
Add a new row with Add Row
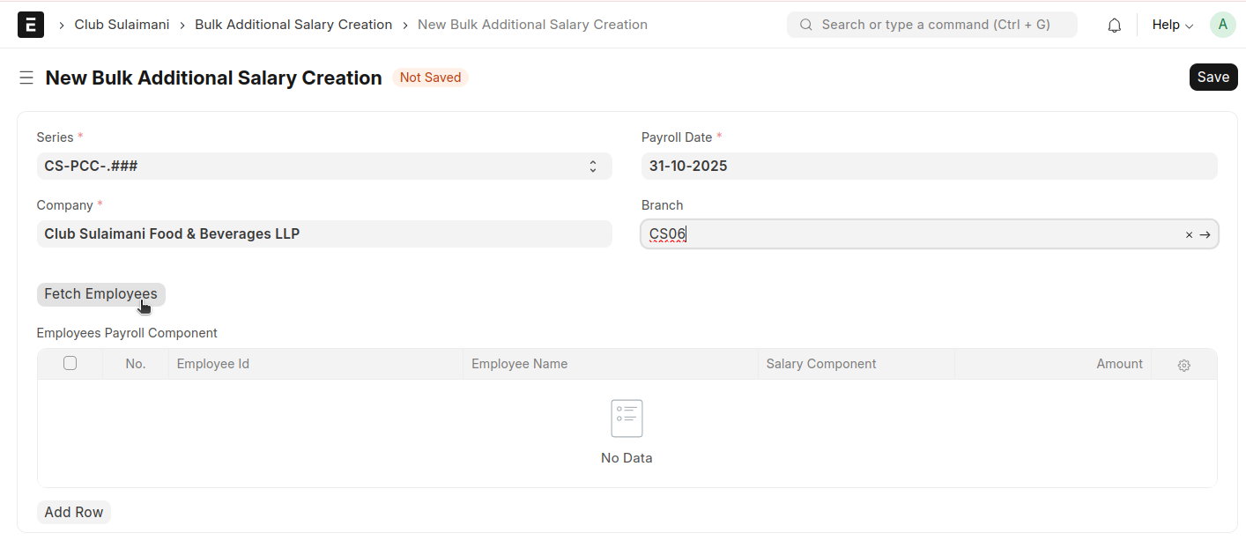74,512
